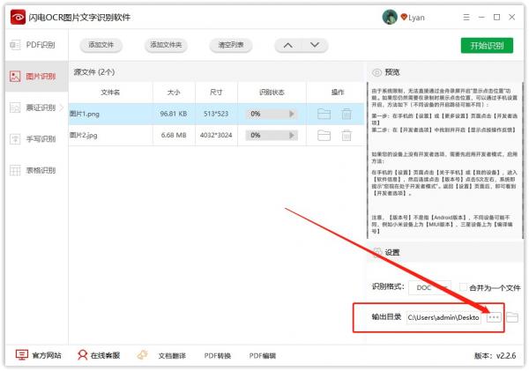Image resolution: width=529 pixels, height=371 pixels.
Task: Move file up with the up arrow
Action: [287, 45]
